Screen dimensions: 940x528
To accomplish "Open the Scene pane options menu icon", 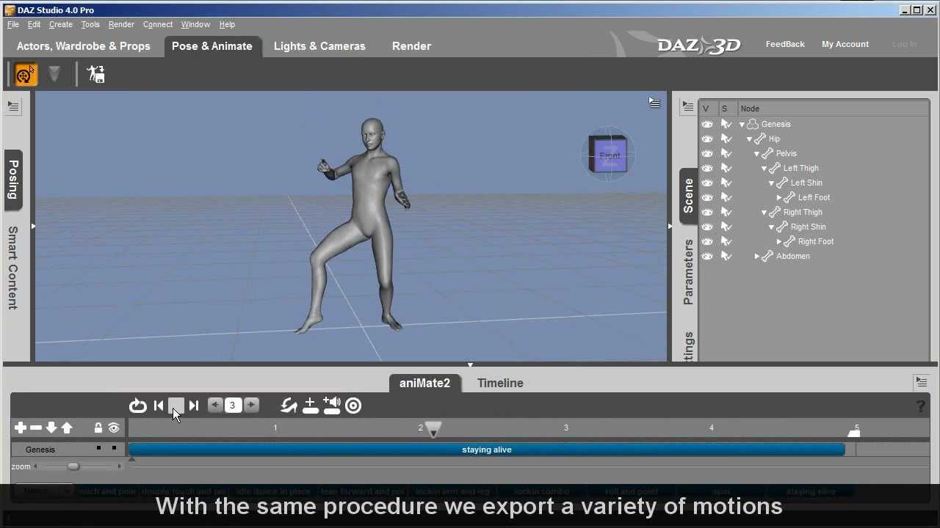I will point(687,106).
